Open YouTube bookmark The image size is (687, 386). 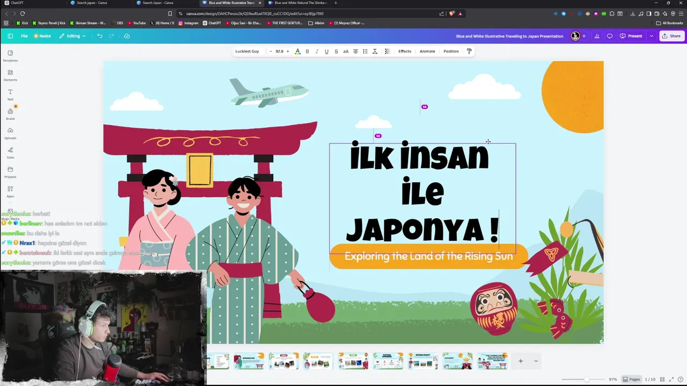136,23
